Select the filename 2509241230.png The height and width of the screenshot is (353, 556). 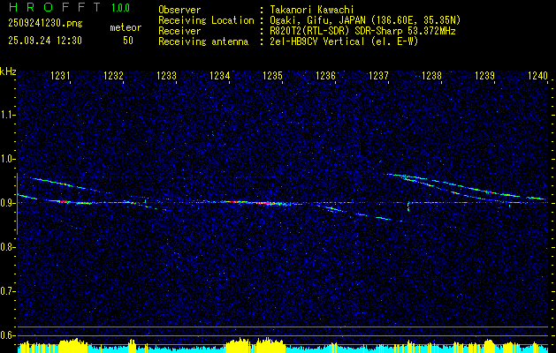click(x=45, y=24)
